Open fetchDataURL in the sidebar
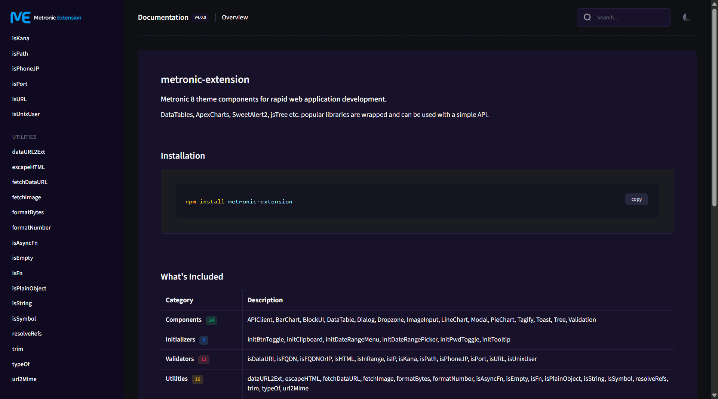718x399 pixels. pos(30,182)
